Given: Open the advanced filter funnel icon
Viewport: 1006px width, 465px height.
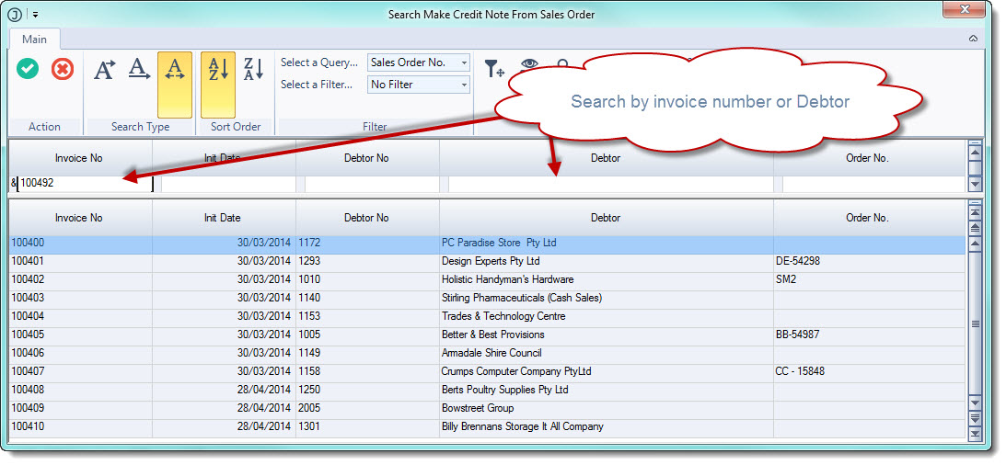Looking at the screenshot, I should click(494, 69).
